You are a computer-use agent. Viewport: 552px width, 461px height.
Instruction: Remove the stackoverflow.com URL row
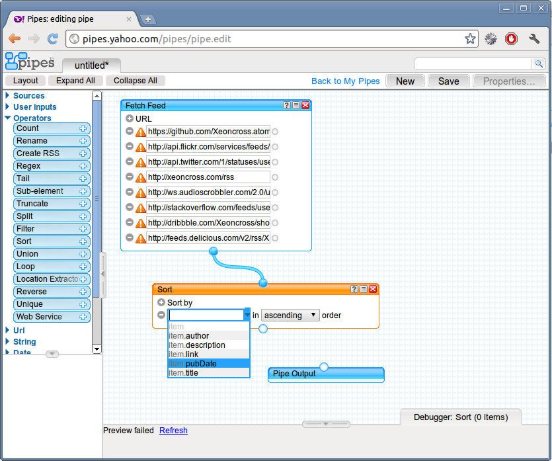pyautogui.click(x=130, y=207)
